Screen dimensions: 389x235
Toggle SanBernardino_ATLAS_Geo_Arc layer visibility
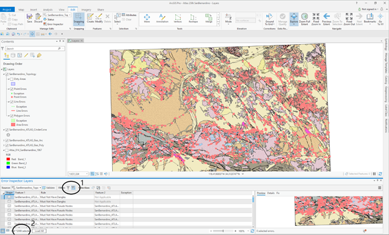(7, 141)
